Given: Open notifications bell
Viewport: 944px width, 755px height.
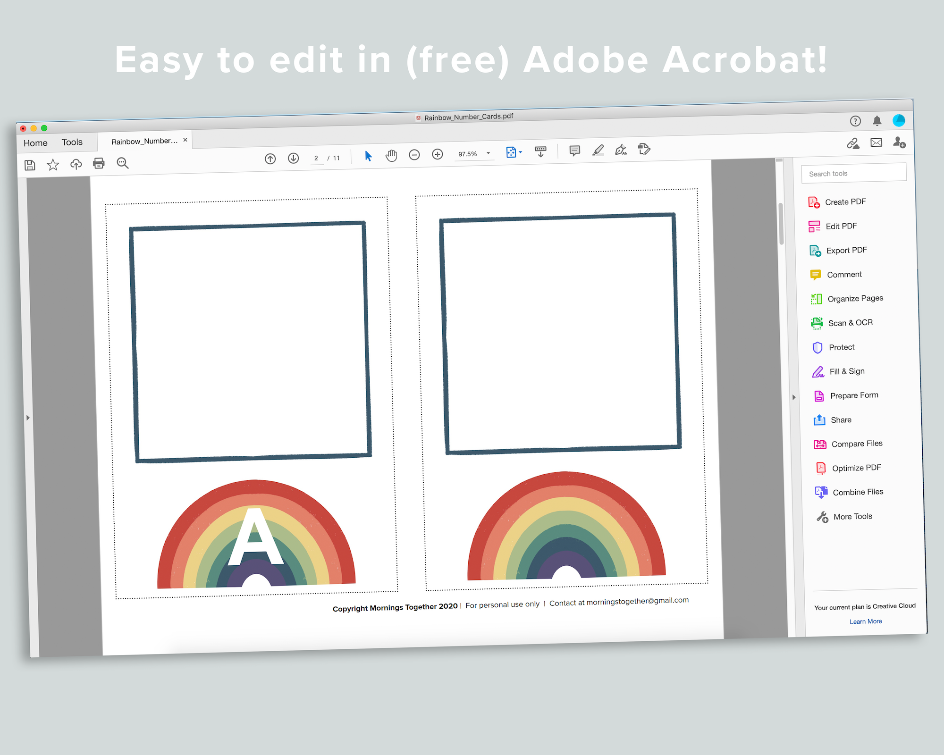Looking at the screenshot, I should point(877,121).
